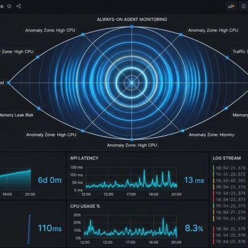Open the LOG STREAM panel title
The width and height of the screenshot is (248, 248).
pyautogui.click(x=227, y=158)
